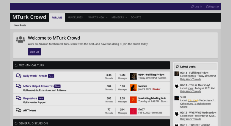Click the New badge next to Requesters
The width and height of the screenshot is (231, 126).
41,98
